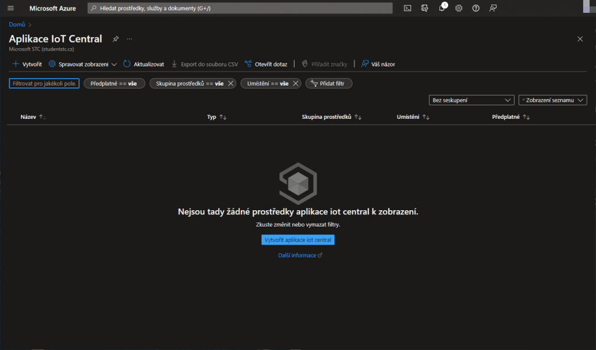Open the directory and subscription filter icon
596x350 pixels.
pyautogui.click(x=425, y=8)
